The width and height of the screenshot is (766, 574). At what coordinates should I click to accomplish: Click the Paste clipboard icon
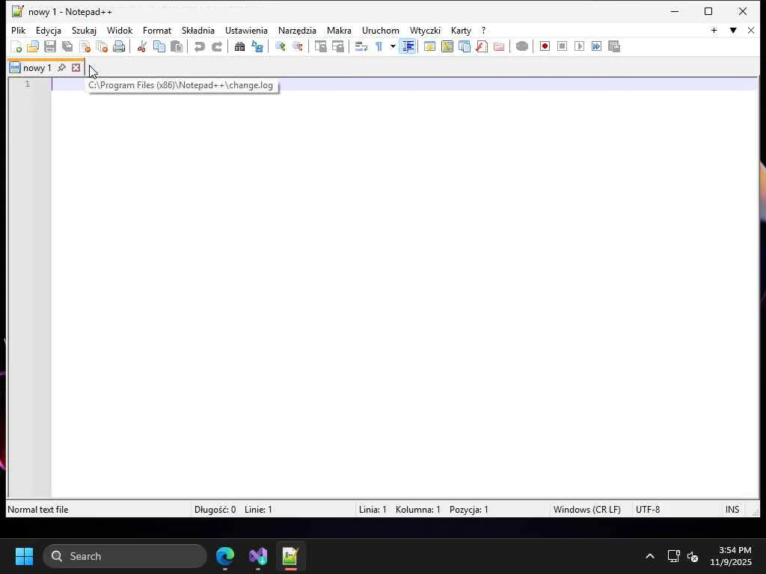(177, 47)
